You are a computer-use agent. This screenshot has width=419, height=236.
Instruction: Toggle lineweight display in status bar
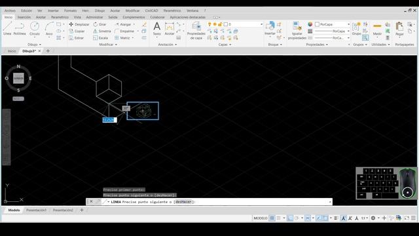click(x=336, y=218)
